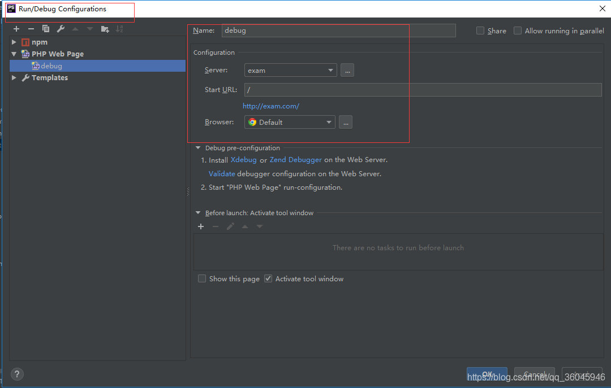
Task: Copy the debug configuration
Action: click(x=45, y=28)
